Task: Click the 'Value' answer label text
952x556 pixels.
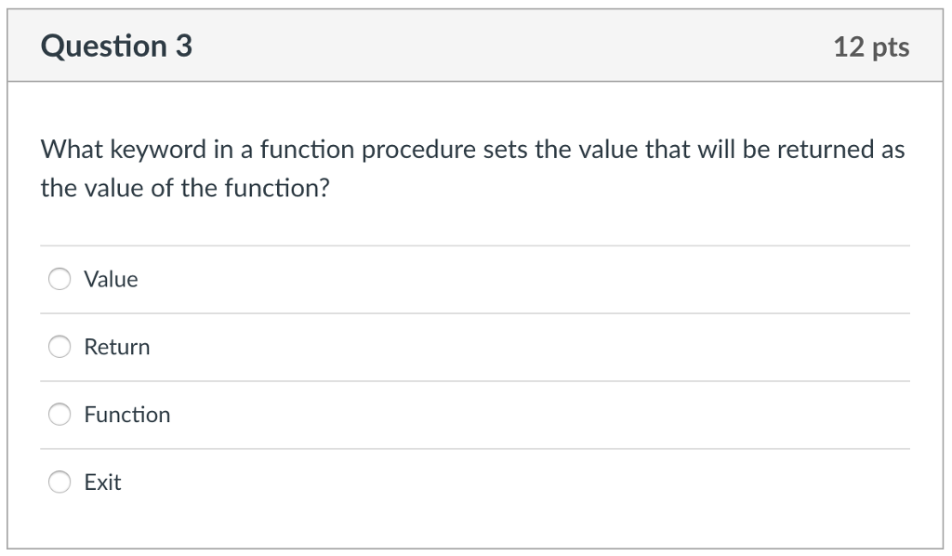Action: point(111,279)
